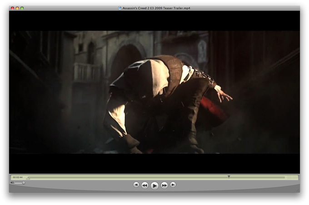Click the playhead marker on timeline
This screenshot has height=205, width=309.
pos(229,177)
